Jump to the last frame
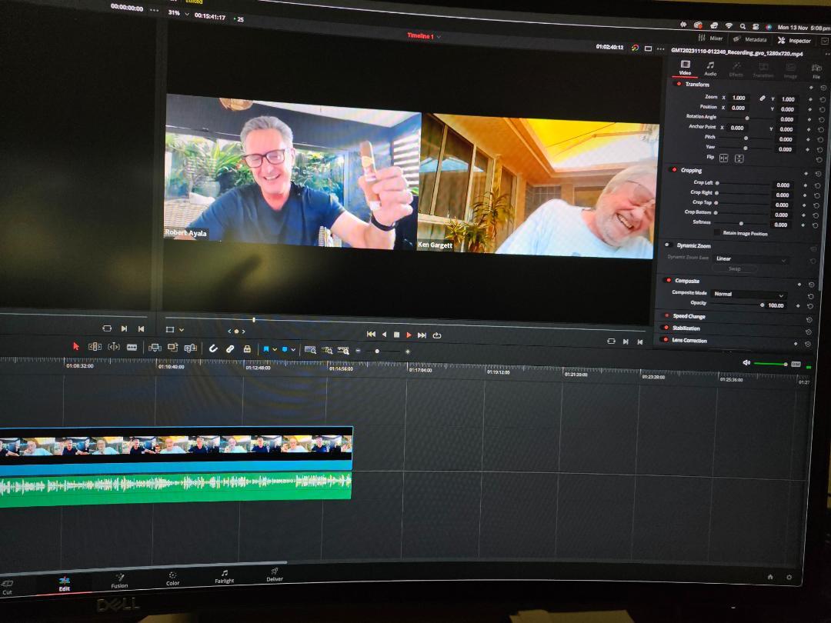 [x=422, y=335]
